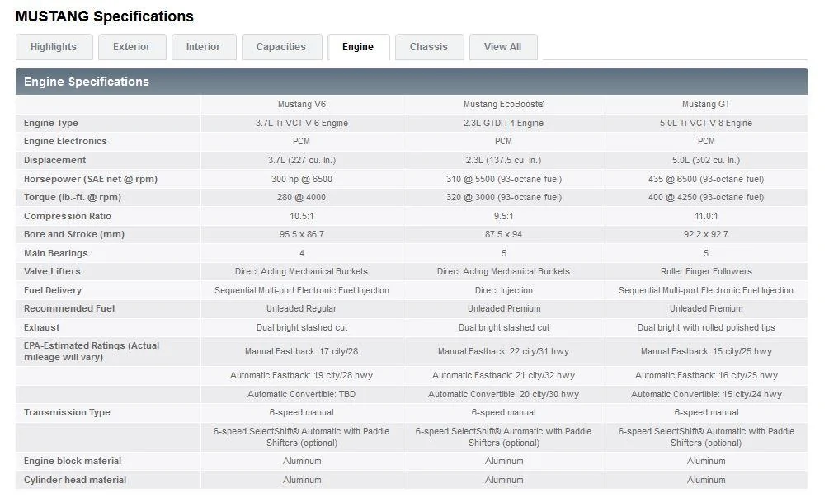Click the 95.5 x 86.7 bore value
Viewport: 829px width, 502px height.
click(x=302, y=234)
